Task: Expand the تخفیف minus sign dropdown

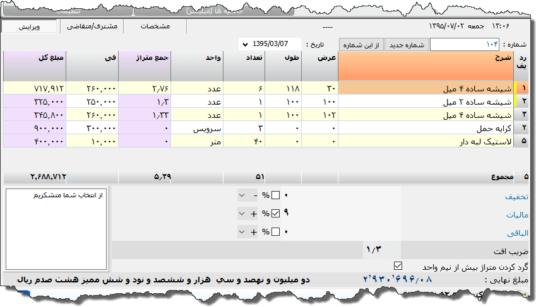Action: (243, 195)
